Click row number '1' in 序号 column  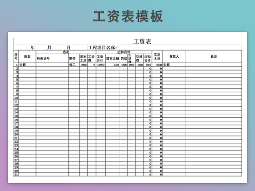pos(17,65)
